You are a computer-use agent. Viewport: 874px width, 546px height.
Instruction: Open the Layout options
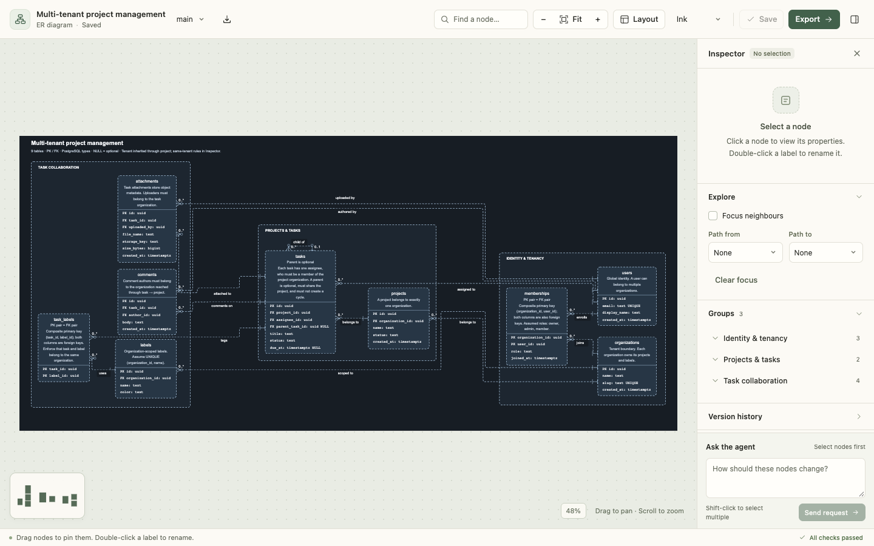pyautogui.click(x=639, y=19)
